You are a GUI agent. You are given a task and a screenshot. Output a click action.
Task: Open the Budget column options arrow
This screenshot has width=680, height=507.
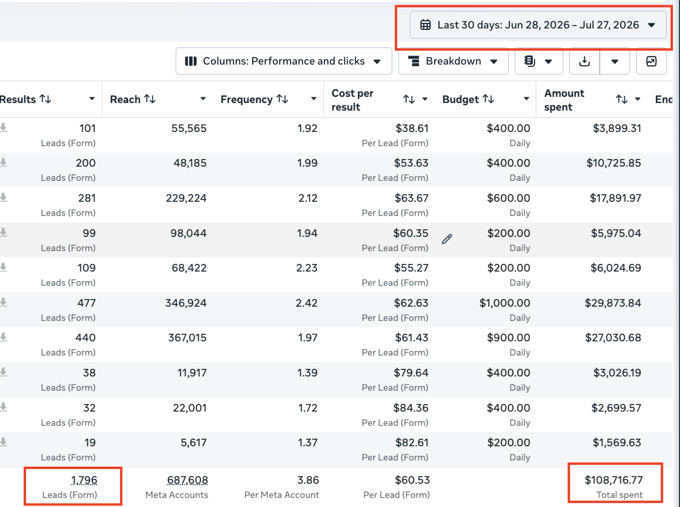coord(527,99)
